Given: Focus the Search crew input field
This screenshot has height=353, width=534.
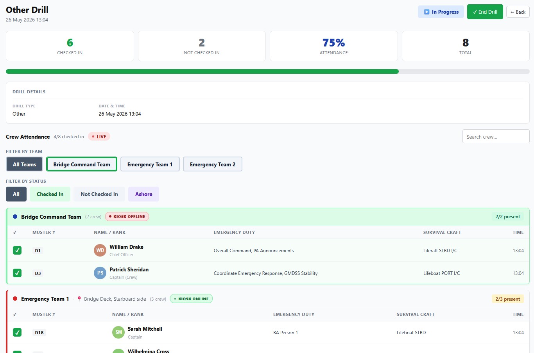Looking at the screenshot, I should pyautogui.click(x=496, y=136).
